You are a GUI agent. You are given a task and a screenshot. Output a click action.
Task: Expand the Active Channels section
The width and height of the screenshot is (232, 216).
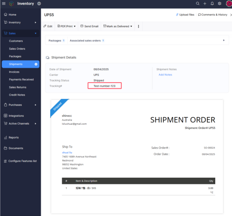tap(20, 123)
